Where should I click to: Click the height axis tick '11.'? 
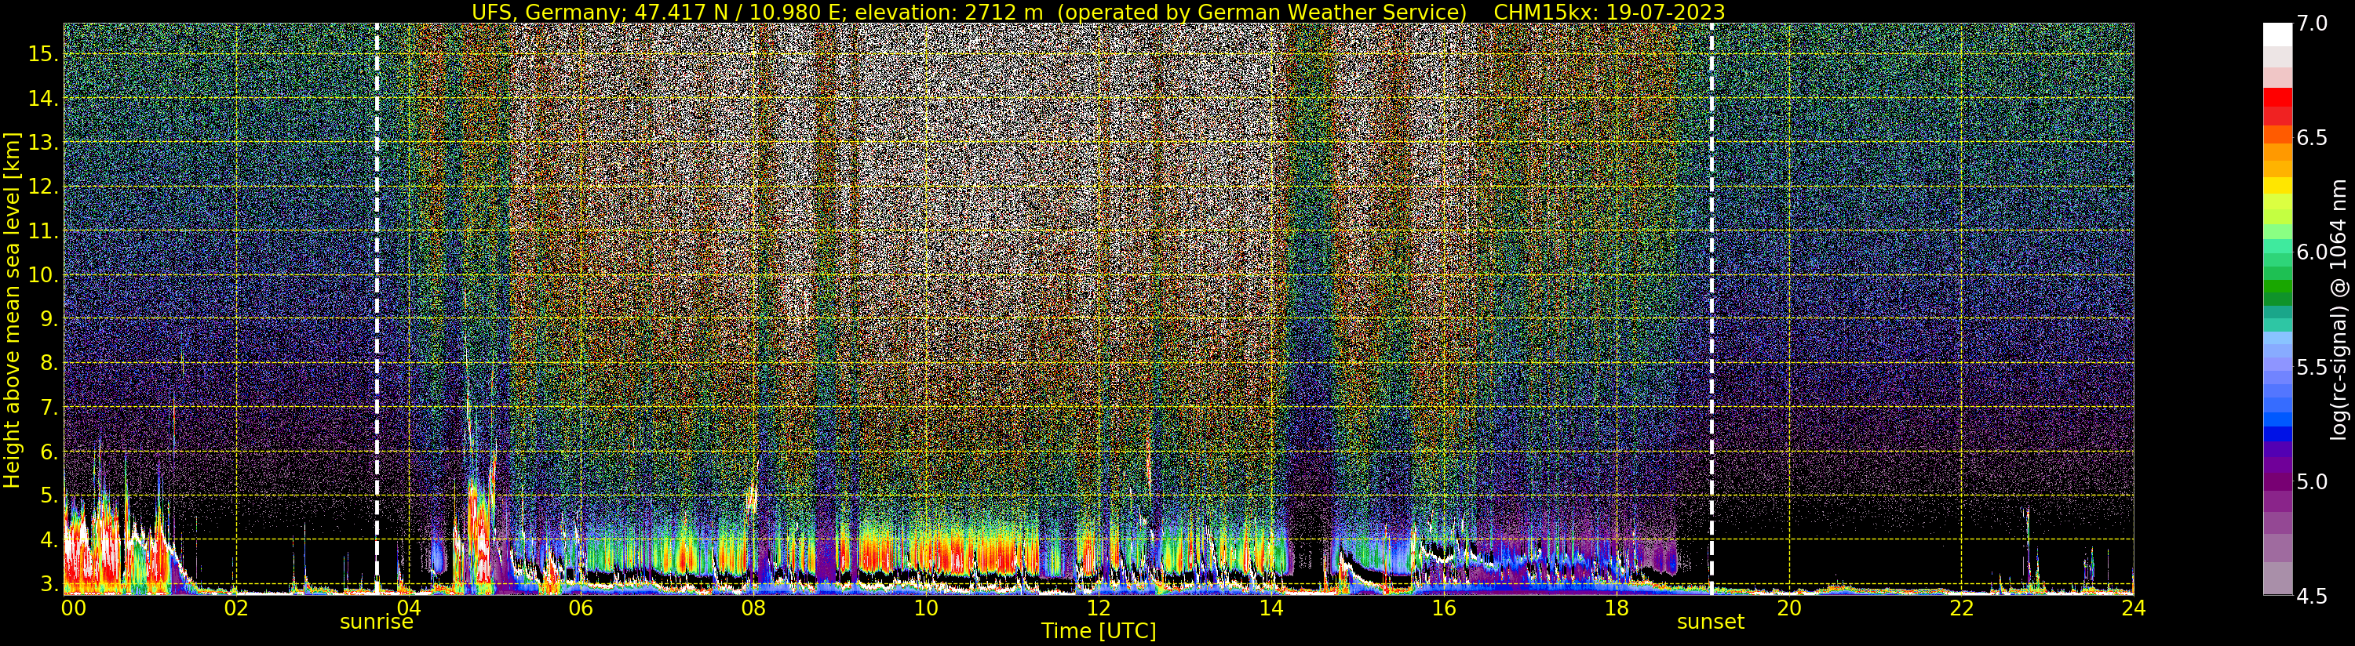44,231
